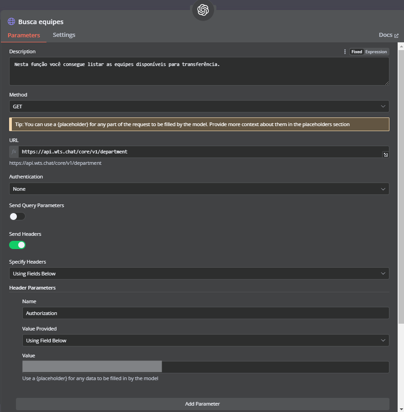This screenshot has width=404, height=412.
Task: Switch Description mode to Expression
Action: click(x=376, y=51)
